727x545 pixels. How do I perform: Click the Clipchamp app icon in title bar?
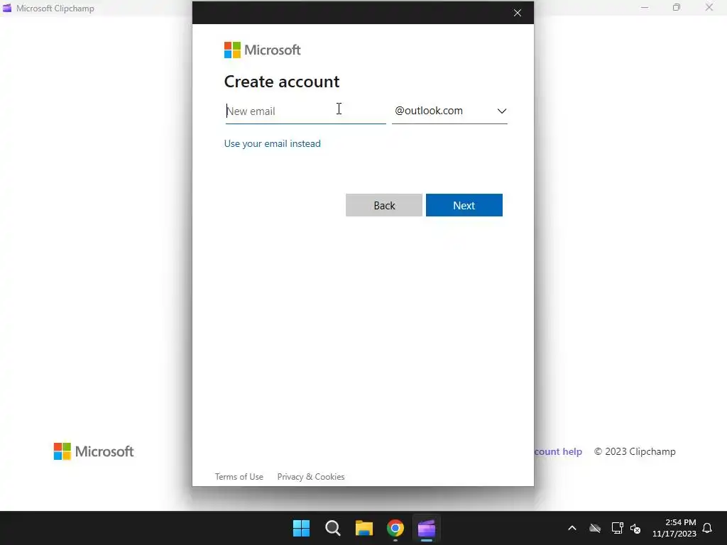pos(7,8)
